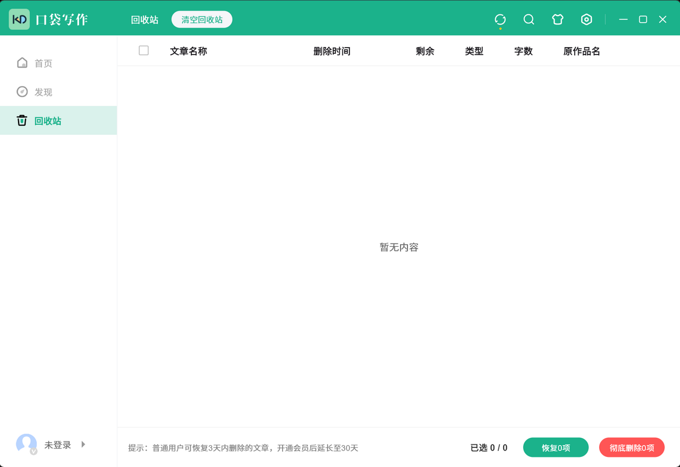
Task: Open search using the magnifier icon
Action: click(x=529, y=19)
